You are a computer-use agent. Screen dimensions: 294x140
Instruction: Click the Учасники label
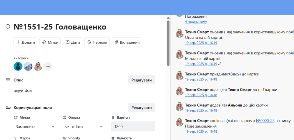[x=21, y=58]
